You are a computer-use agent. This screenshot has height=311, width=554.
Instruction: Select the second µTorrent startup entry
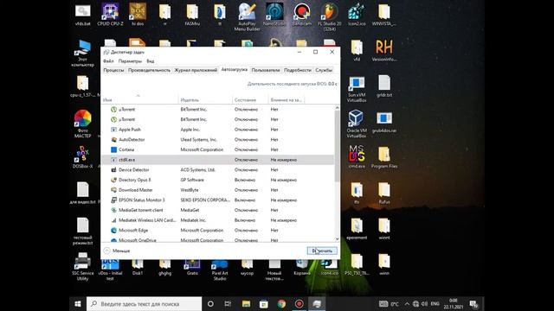tap(217, 119)
